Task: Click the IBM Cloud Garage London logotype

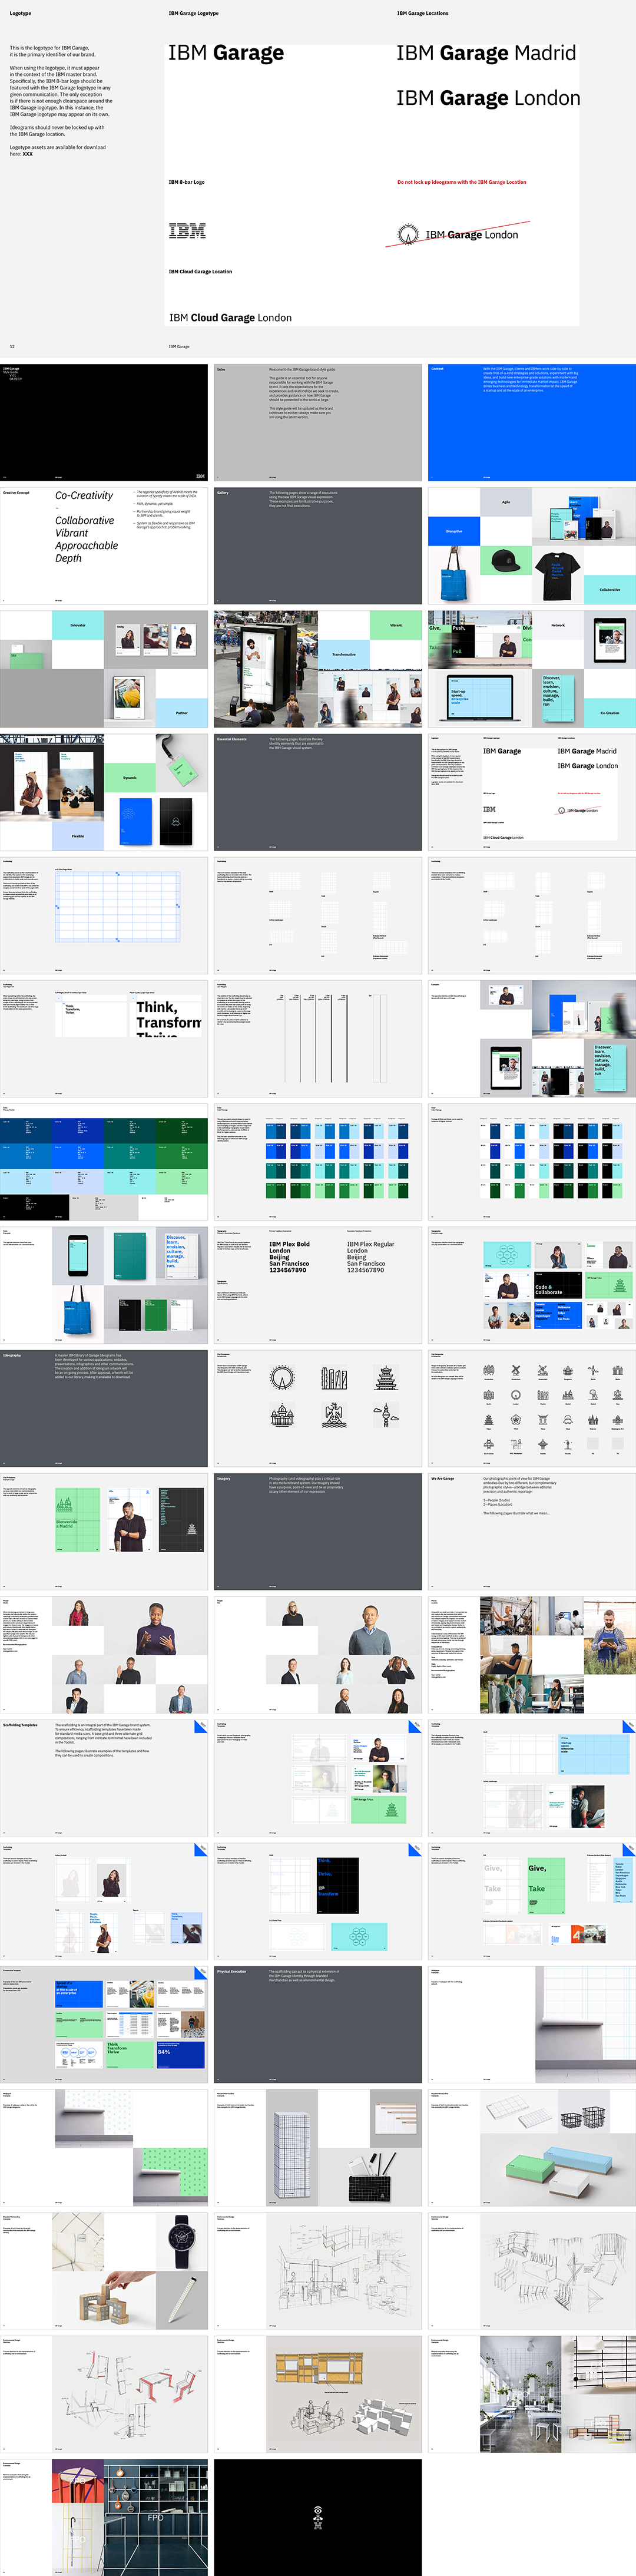Action: coord(230,318)
